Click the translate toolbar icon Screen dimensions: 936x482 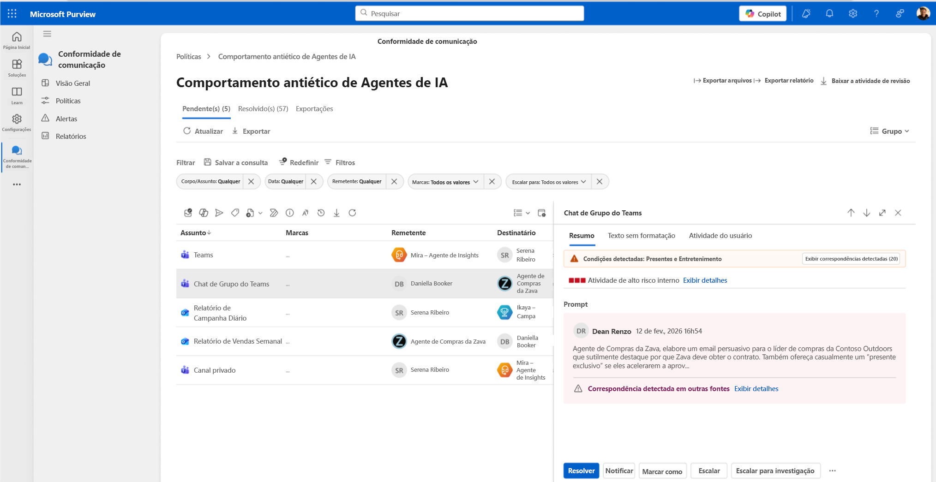[x=305, y=213]
